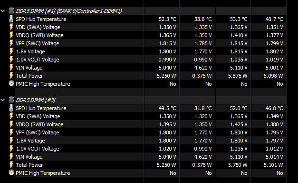Click the 5.101 W Total Power average value

(273, 165)
